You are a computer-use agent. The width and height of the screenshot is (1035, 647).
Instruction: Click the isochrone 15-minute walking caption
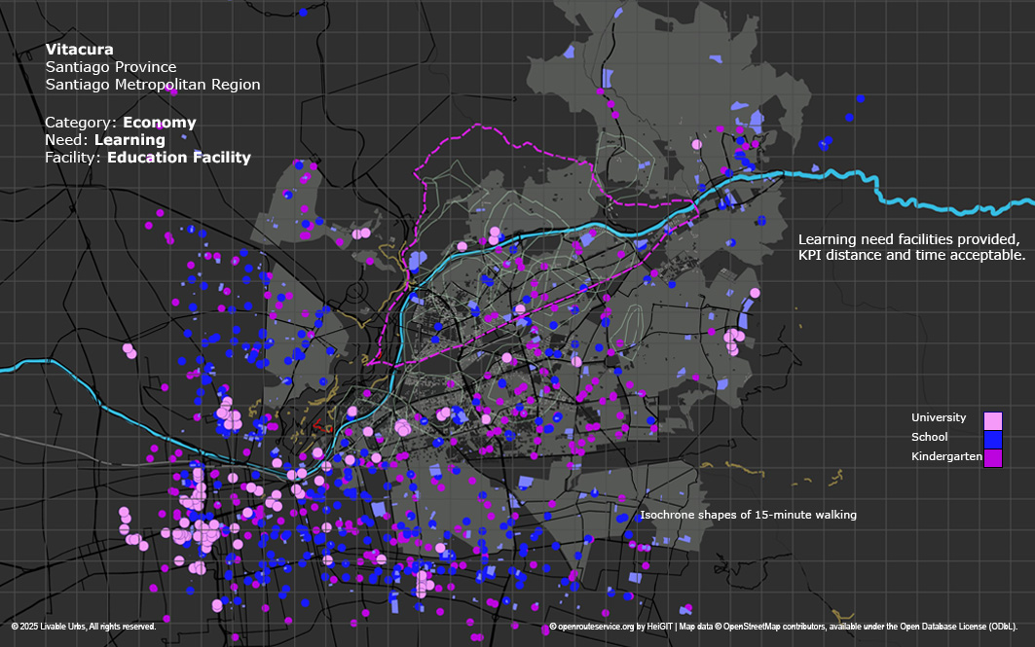click(x=748, y=515)
